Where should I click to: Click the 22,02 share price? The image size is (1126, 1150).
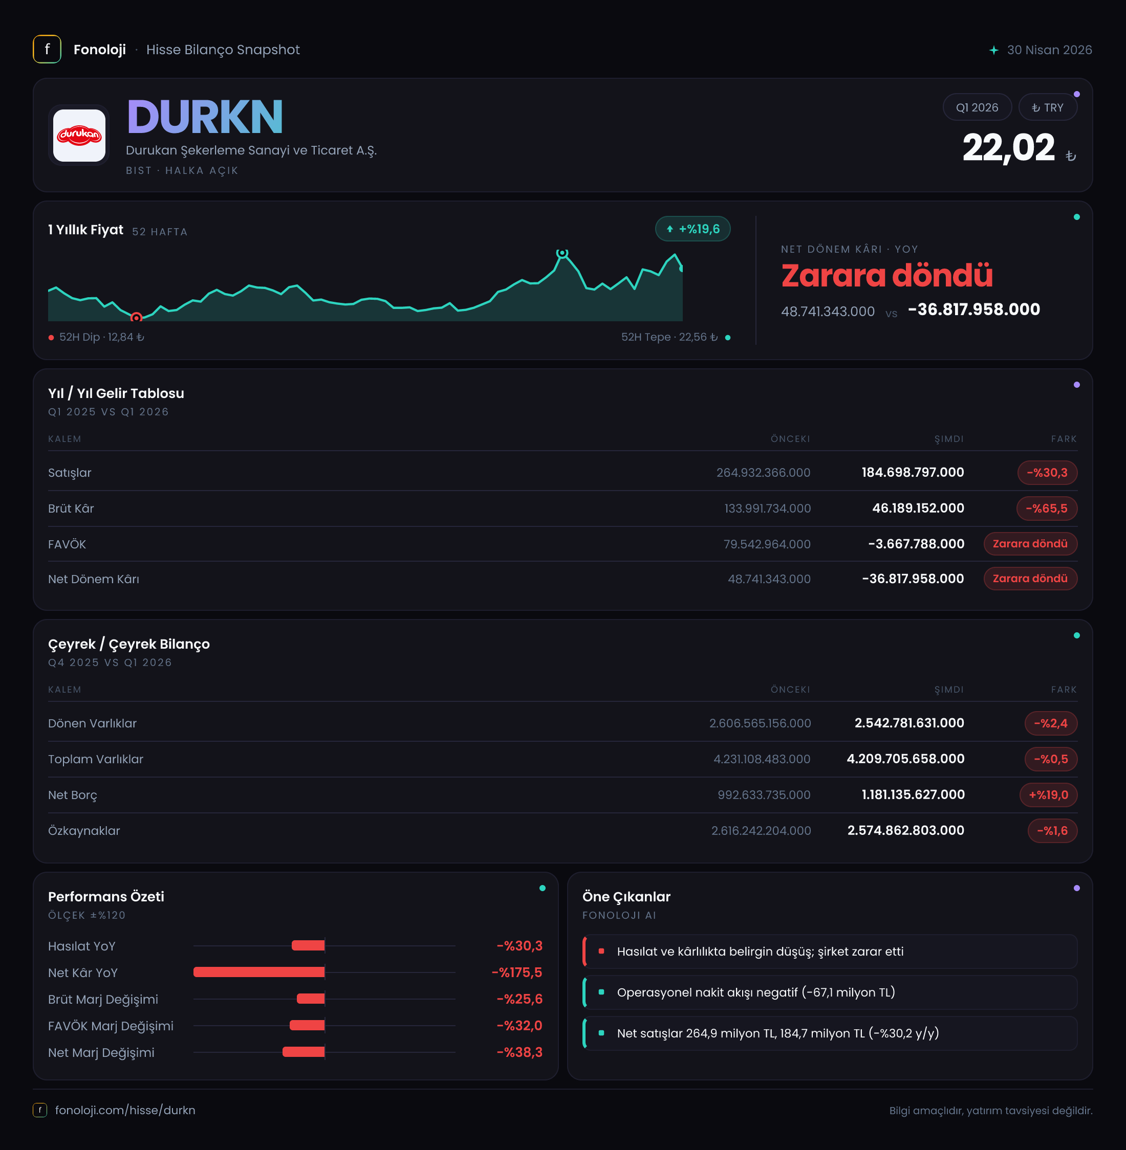click(1008, 148)
